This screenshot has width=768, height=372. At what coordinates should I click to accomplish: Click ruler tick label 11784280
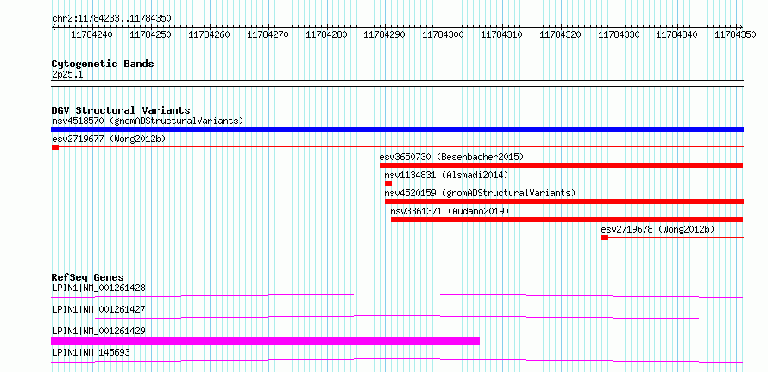326,34
